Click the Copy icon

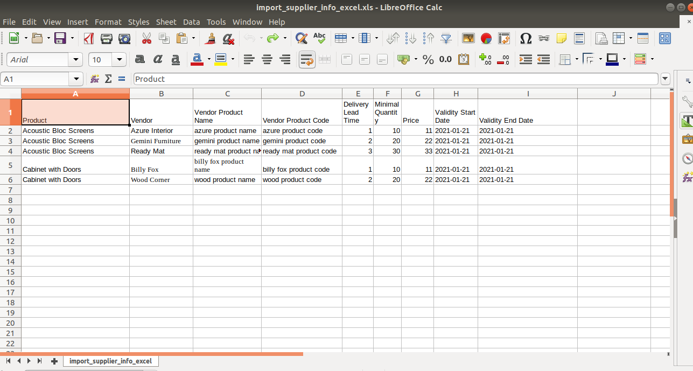pyautogui.click(x=164, y=38)
